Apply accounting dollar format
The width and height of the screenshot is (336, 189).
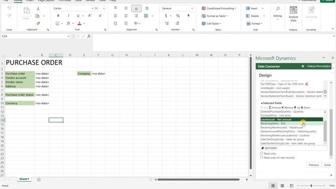point(166,16)
